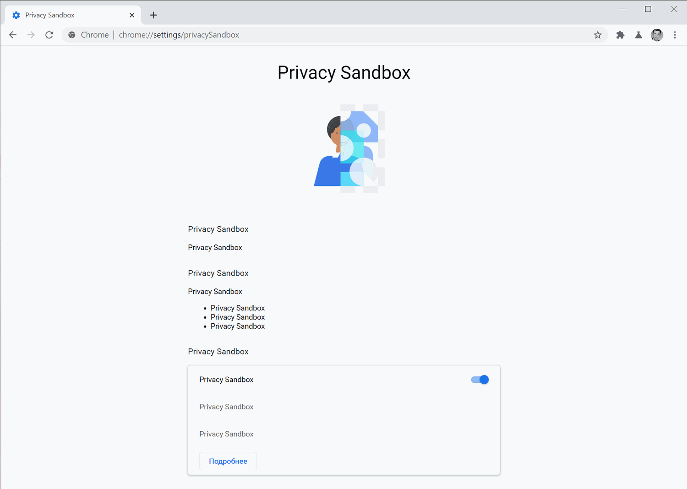
Task: Click the "Chrome" label before the URL
Action: pyautogui.click(x=95, y=35)
